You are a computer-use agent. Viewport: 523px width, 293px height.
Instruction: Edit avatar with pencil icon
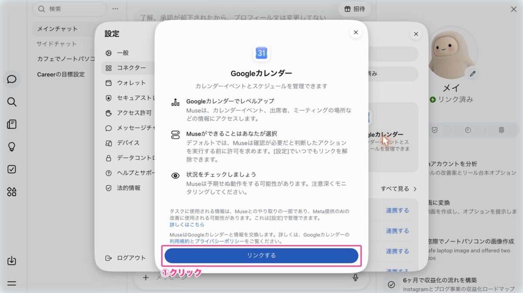[472, 74]
